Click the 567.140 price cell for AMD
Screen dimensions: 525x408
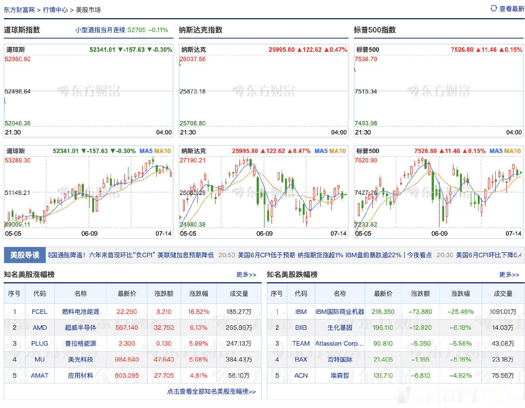[127, 328]
